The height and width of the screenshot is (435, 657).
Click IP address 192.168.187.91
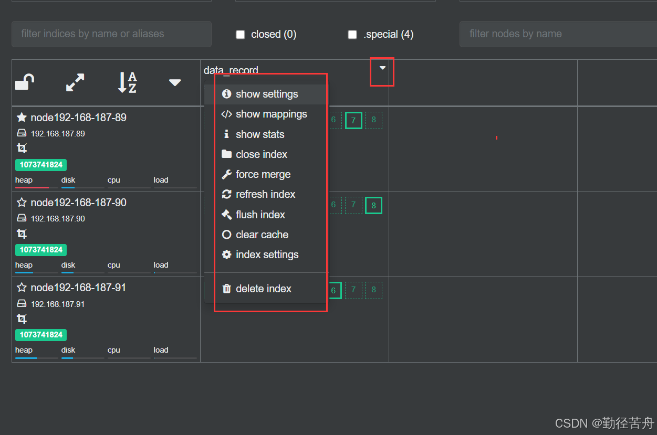[x=58, y=304]
